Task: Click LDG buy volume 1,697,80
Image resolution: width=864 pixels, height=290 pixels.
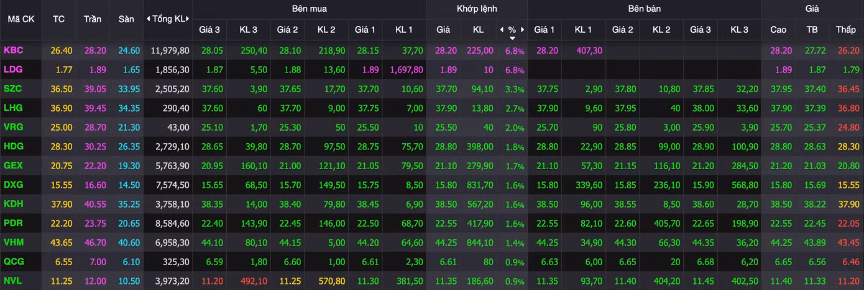Action: coord(407,70)
